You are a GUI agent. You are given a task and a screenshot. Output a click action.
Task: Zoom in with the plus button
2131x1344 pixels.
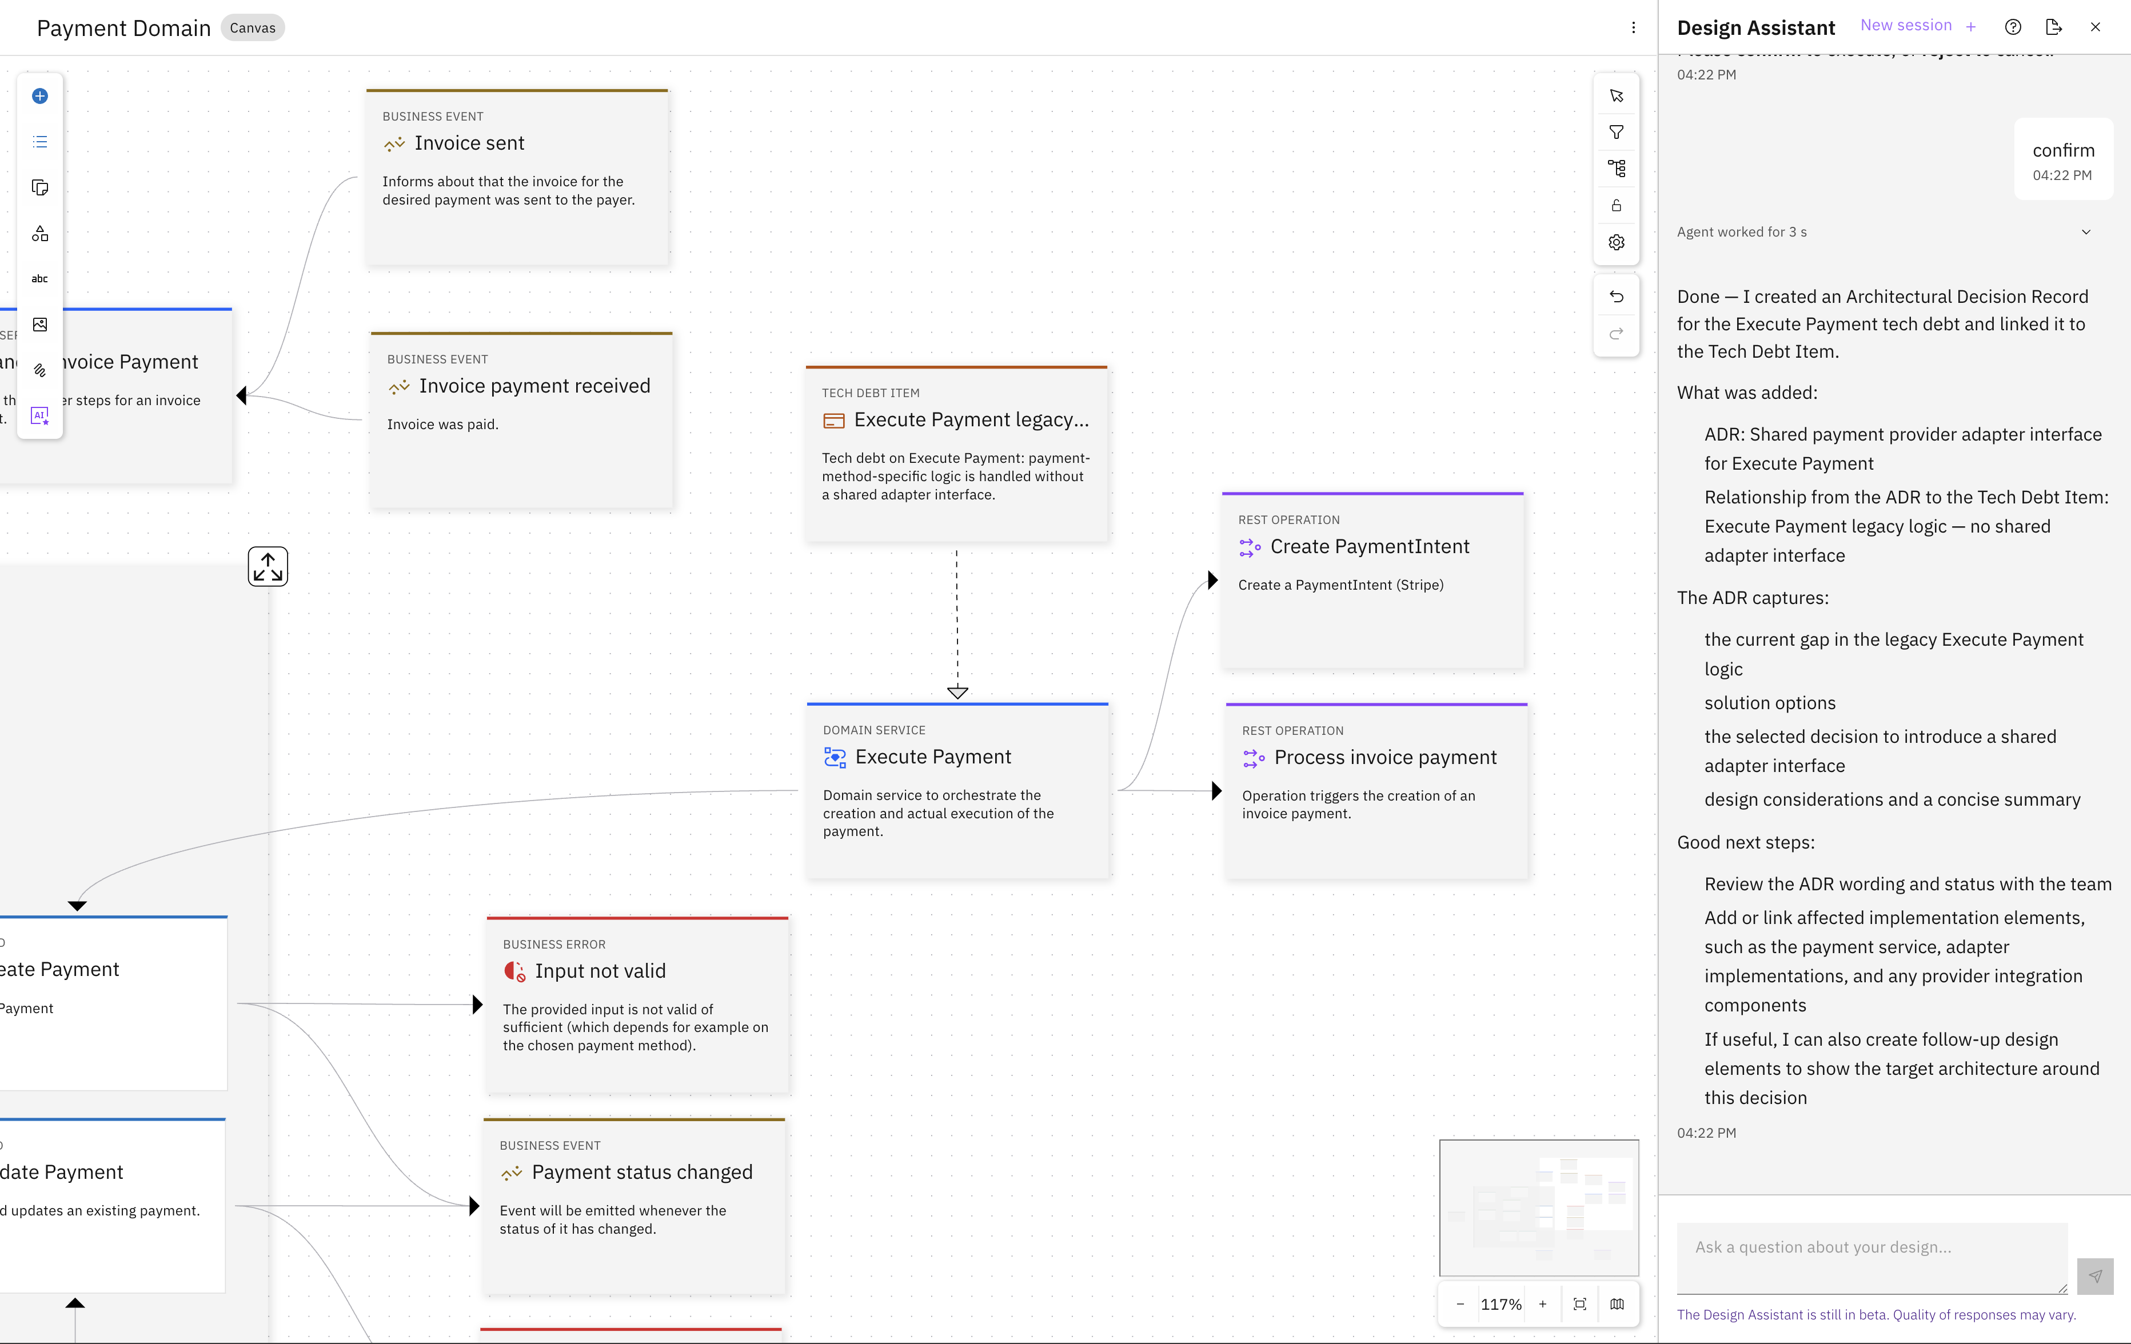pyautogui.click(x=1542, y=1304)
